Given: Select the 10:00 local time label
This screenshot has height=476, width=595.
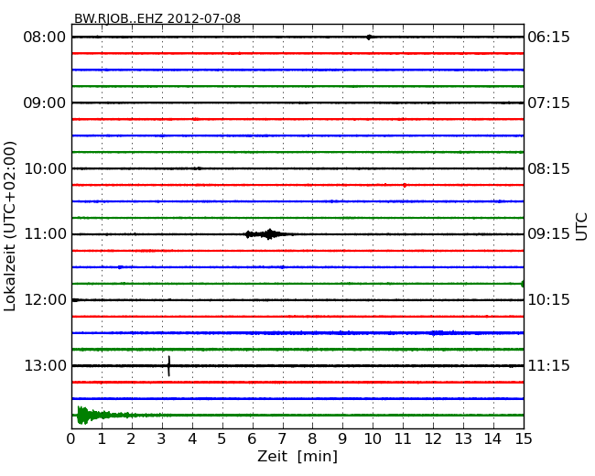Looking at the screenshot, I should coord(45,168).
